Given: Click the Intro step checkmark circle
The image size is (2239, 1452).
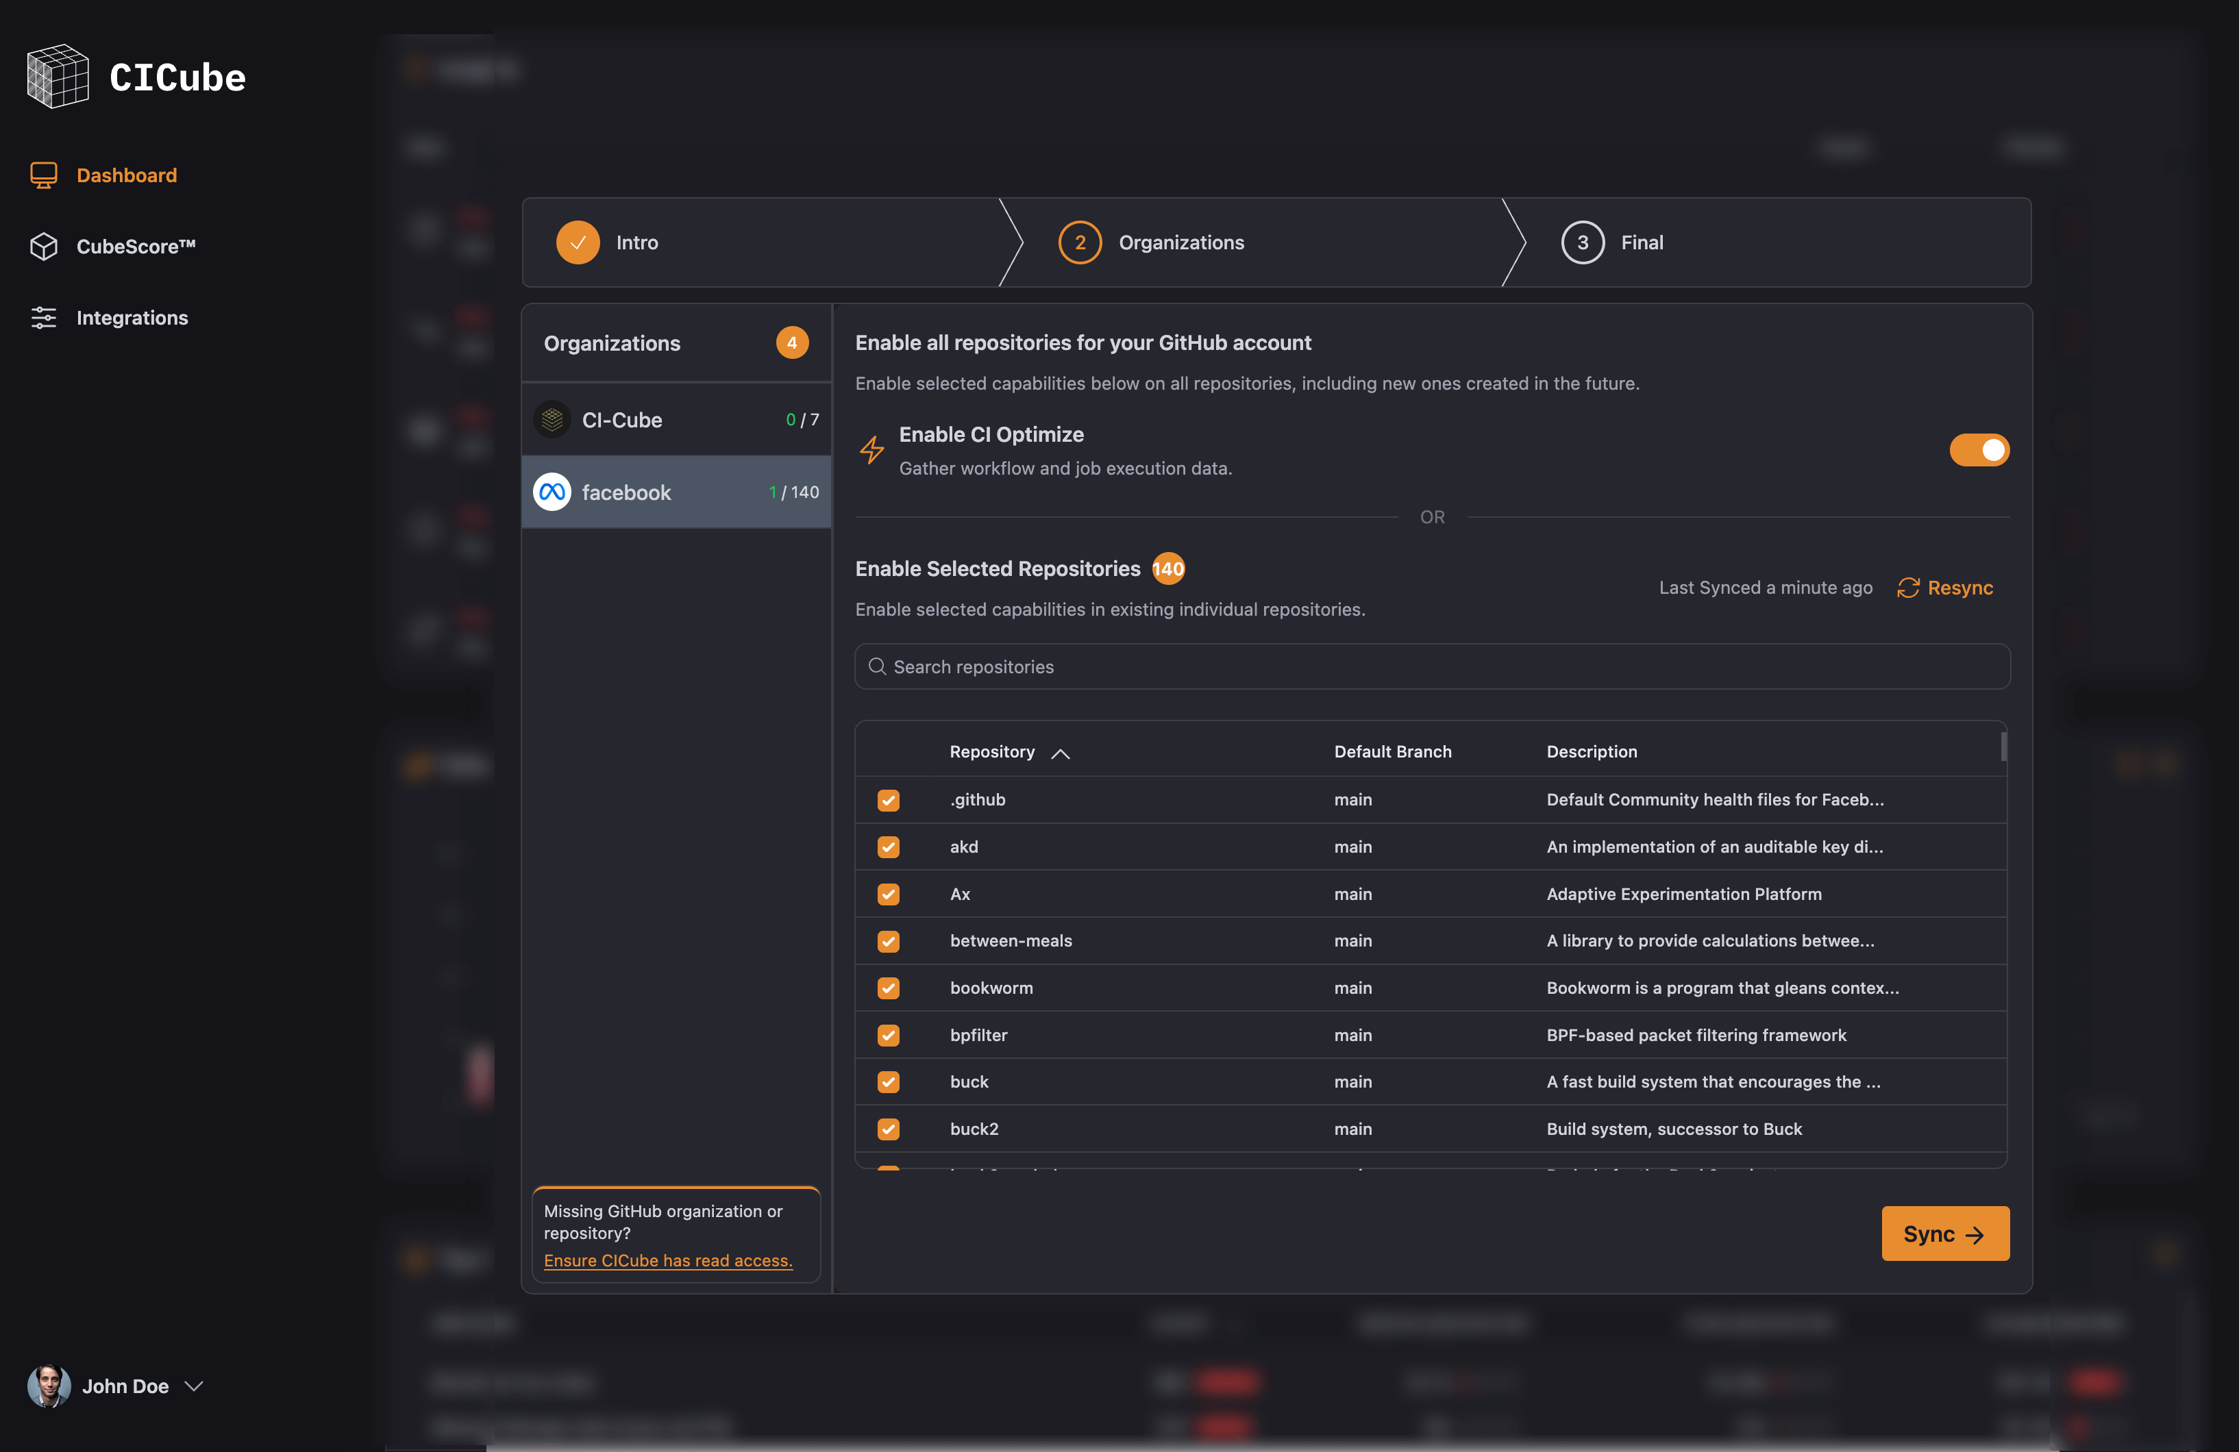Looking at the screenshot, I should pyautogui.click(x=578, y=242).
